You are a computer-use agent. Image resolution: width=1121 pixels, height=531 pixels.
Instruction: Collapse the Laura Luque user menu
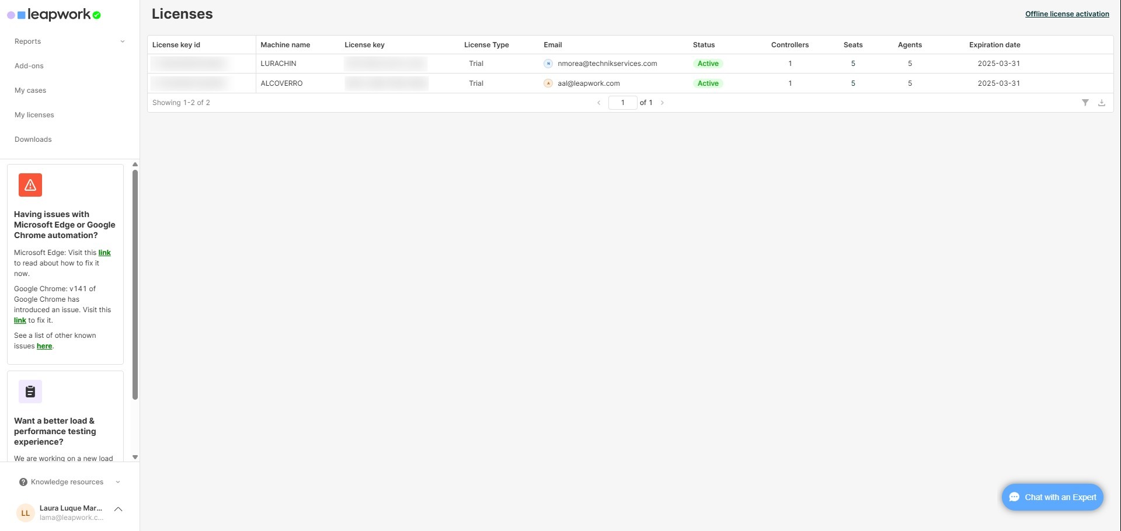[x=119, y=509]
